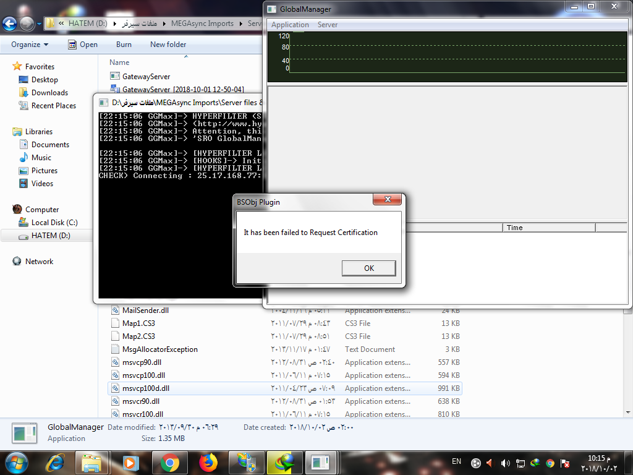Open Internet Download Manager taskbar icon

(x=284, y=463)
